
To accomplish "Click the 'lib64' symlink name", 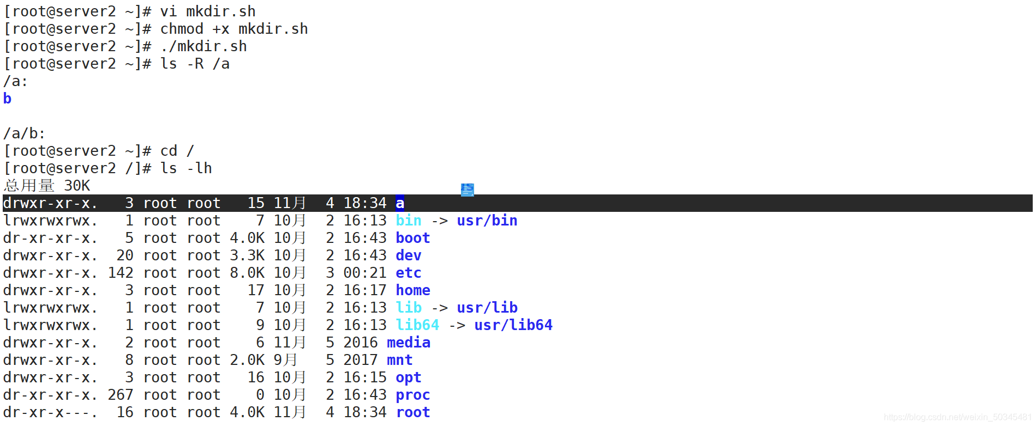I will click(417, 325).
